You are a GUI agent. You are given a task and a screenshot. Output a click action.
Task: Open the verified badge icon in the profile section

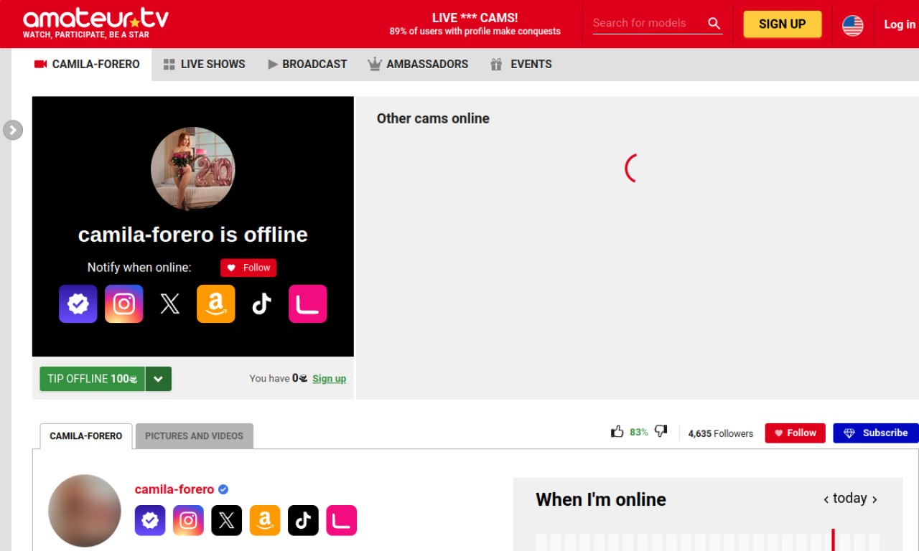tap(150, 521)
